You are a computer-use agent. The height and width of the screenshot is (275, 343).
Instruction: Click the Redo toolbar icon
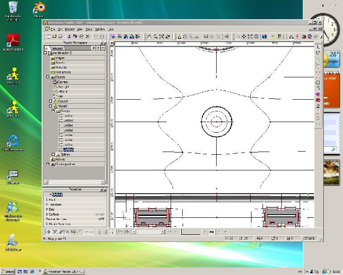pos(102,37)
